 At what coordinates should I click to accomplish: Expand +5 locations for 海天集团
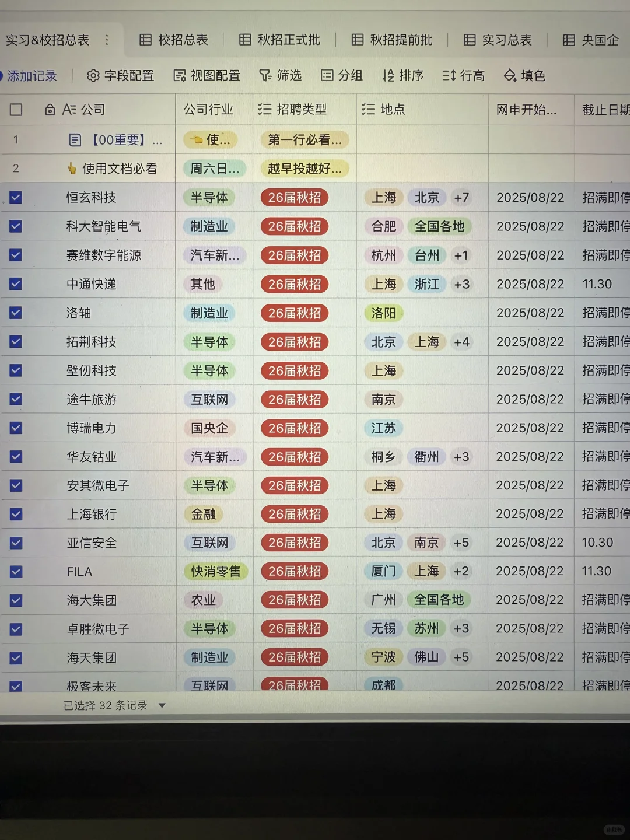[x=461, y=657]
